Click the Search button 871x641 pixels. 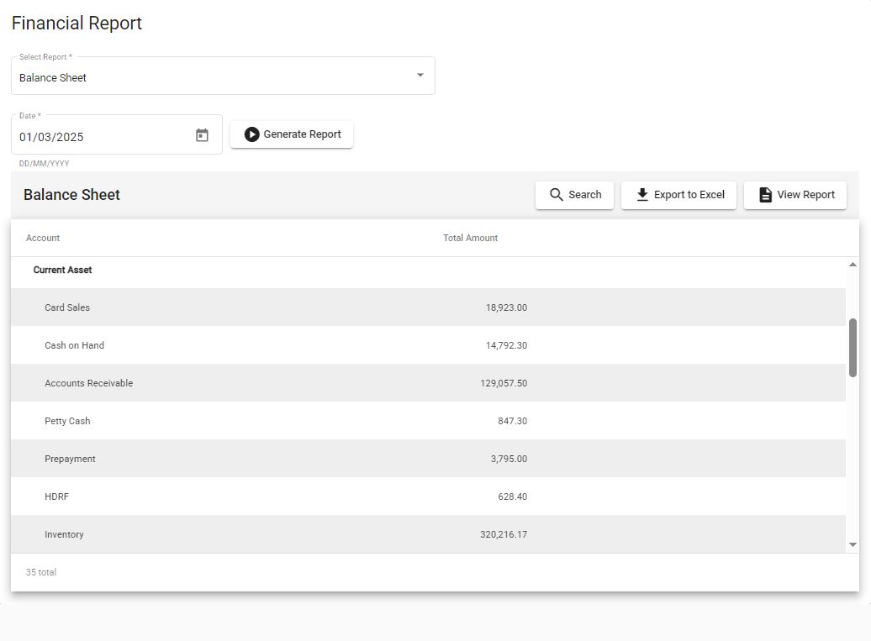[x=574, y=195]
